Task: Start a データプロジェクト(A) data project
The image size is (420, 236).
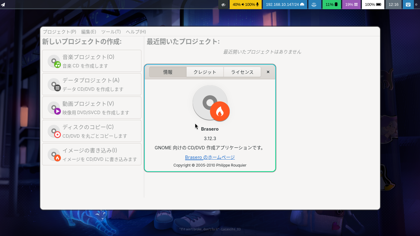Action: point(92,84)
